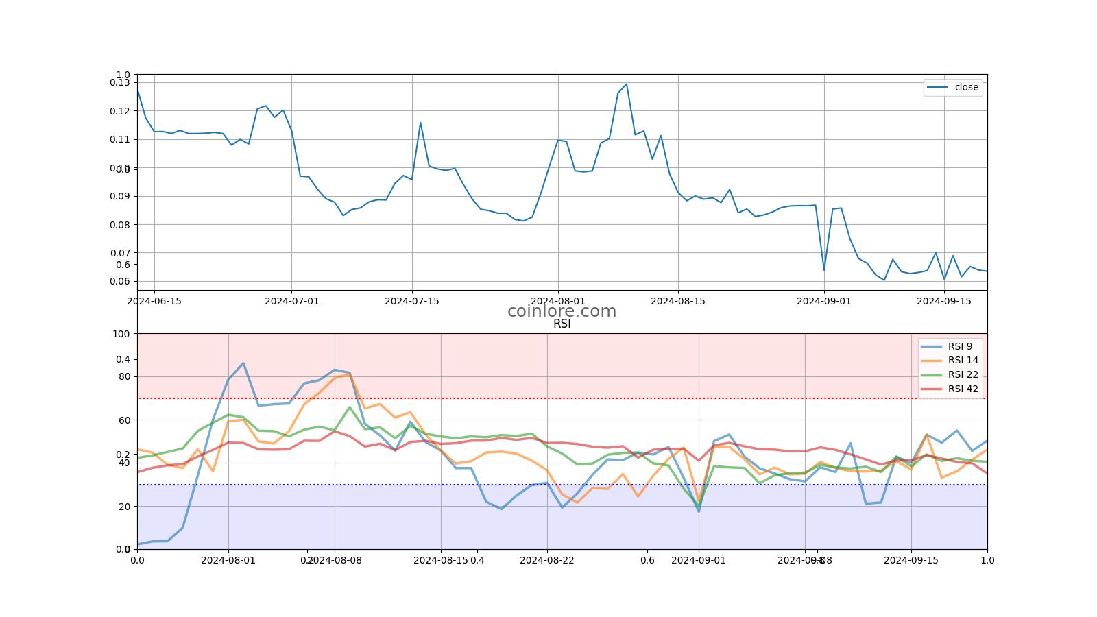The width and height of the screenshot is (1097, 617).
Task: Click the 80 RSI axis label
Action: coord(124,376)
